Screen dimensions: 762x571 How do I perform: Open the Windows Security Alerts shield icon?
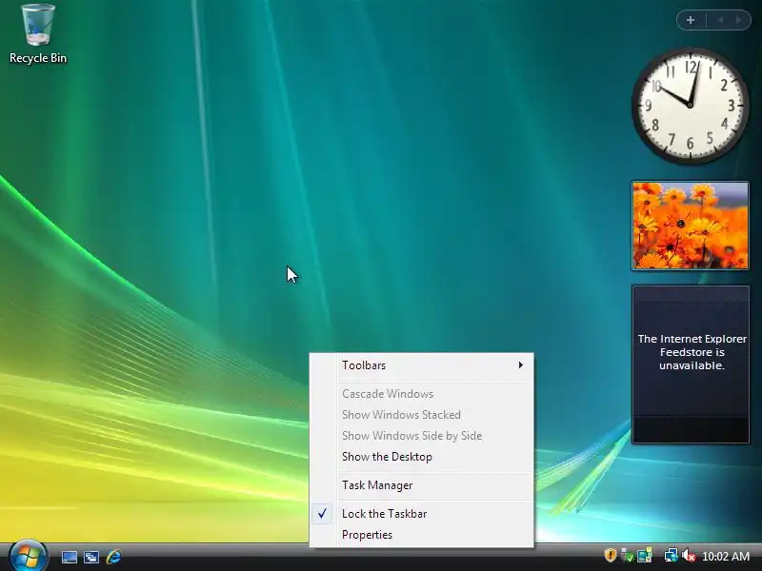click(x=611, y=556)
